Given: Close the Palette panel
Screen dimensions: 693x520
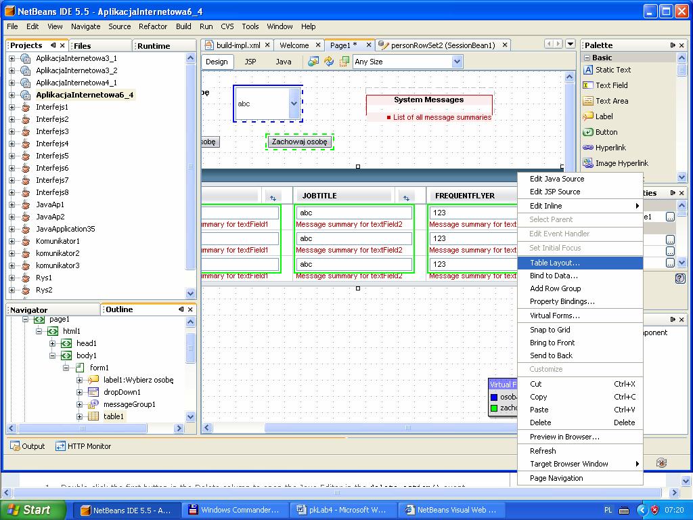Looking at the screenshot, I should [681, 45].
